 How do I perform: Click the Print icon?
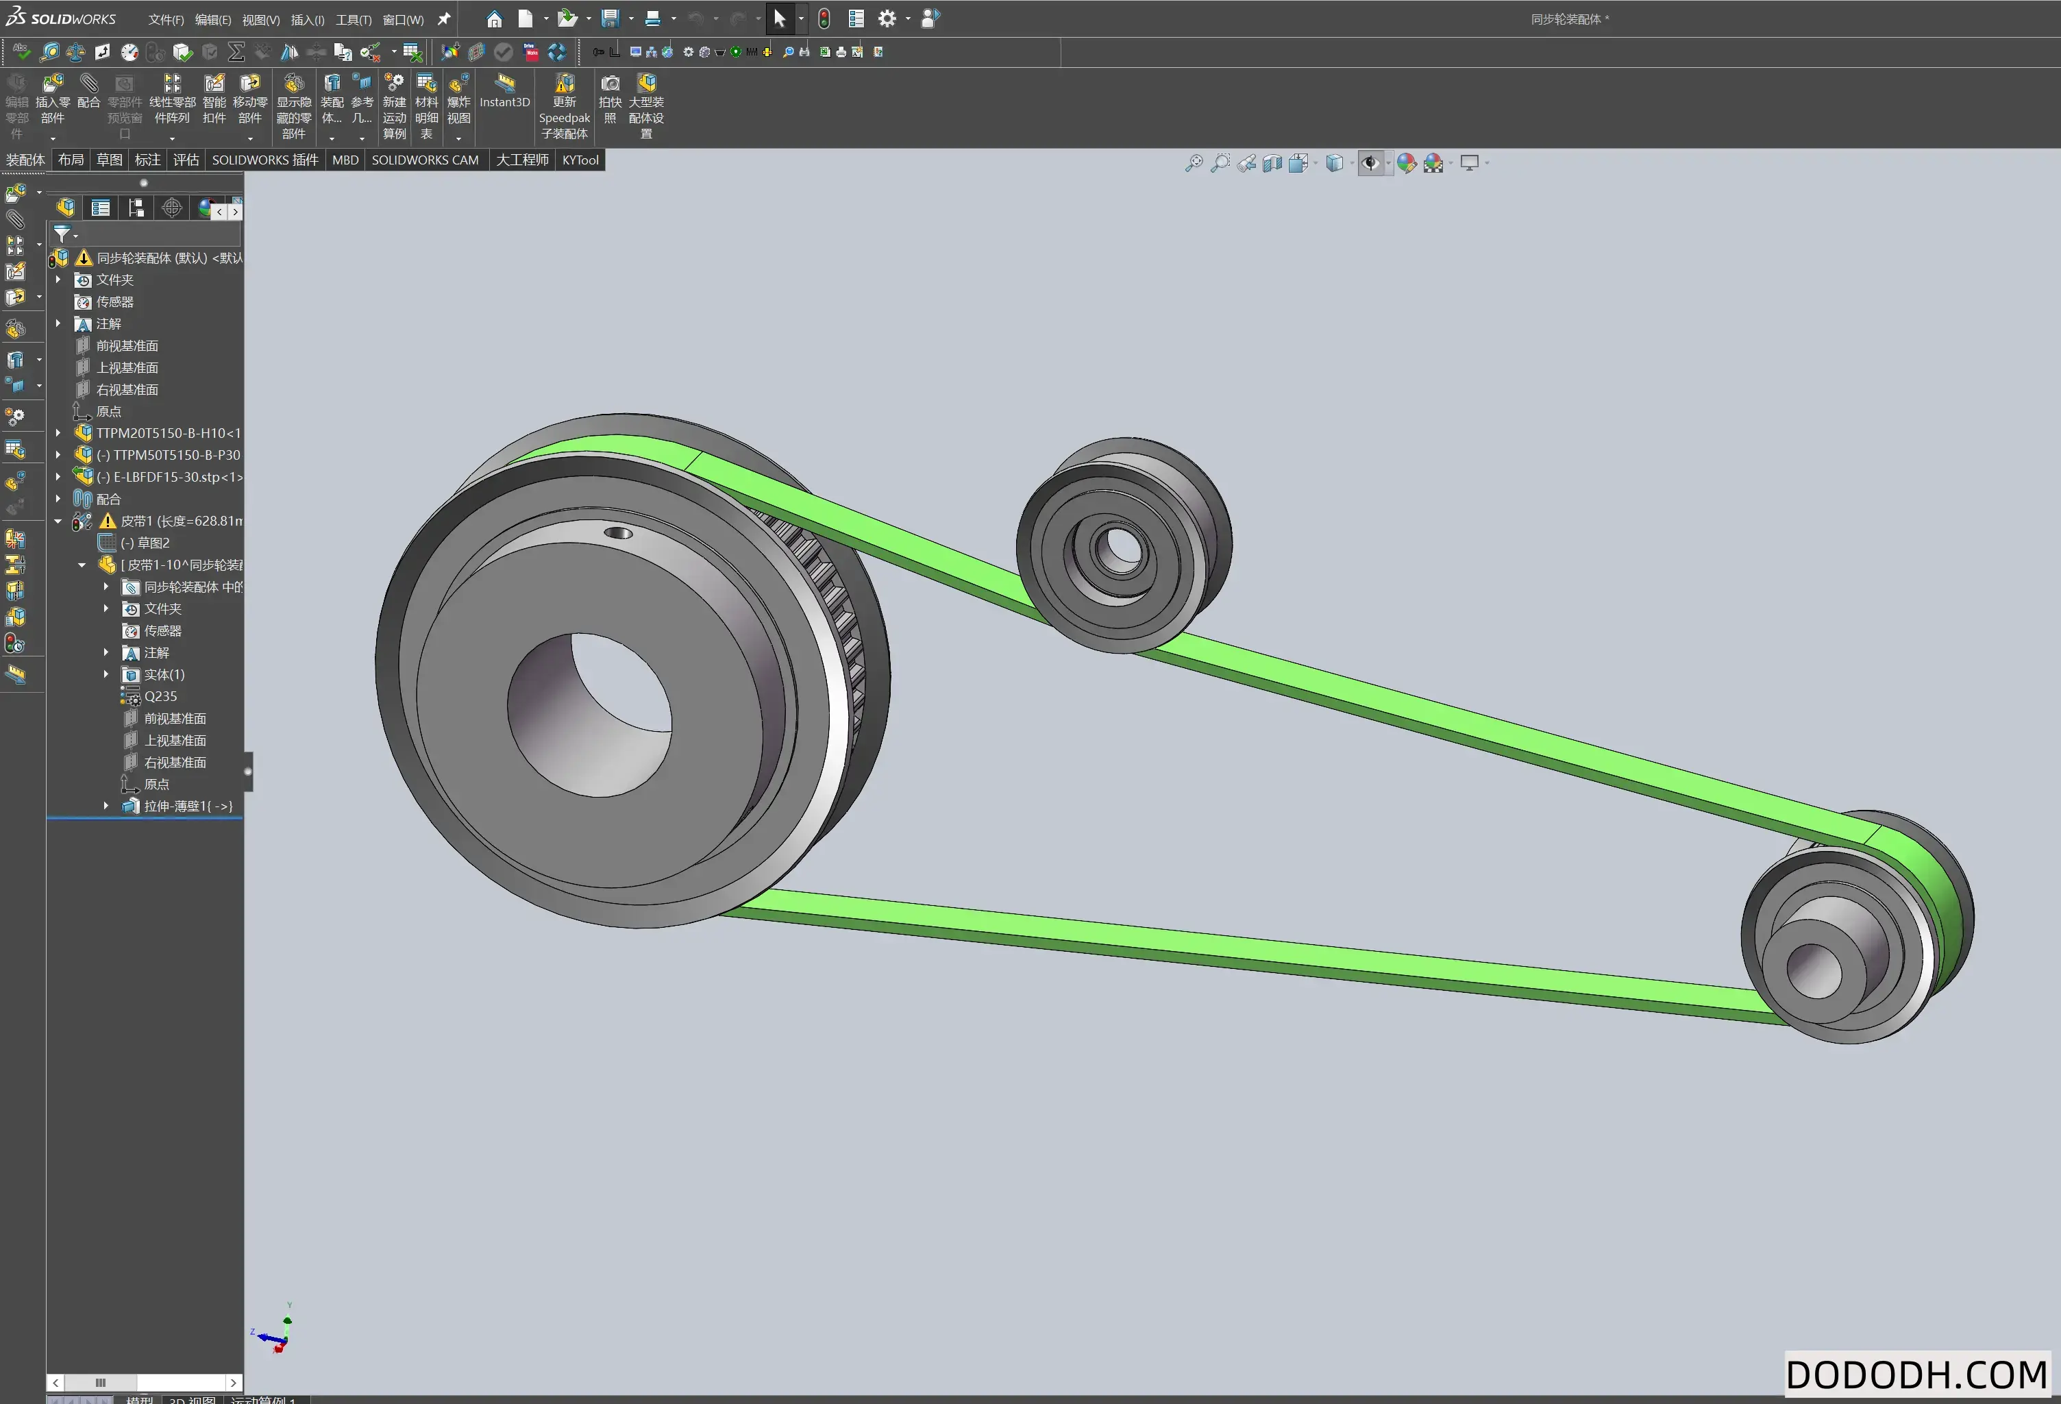653,19
